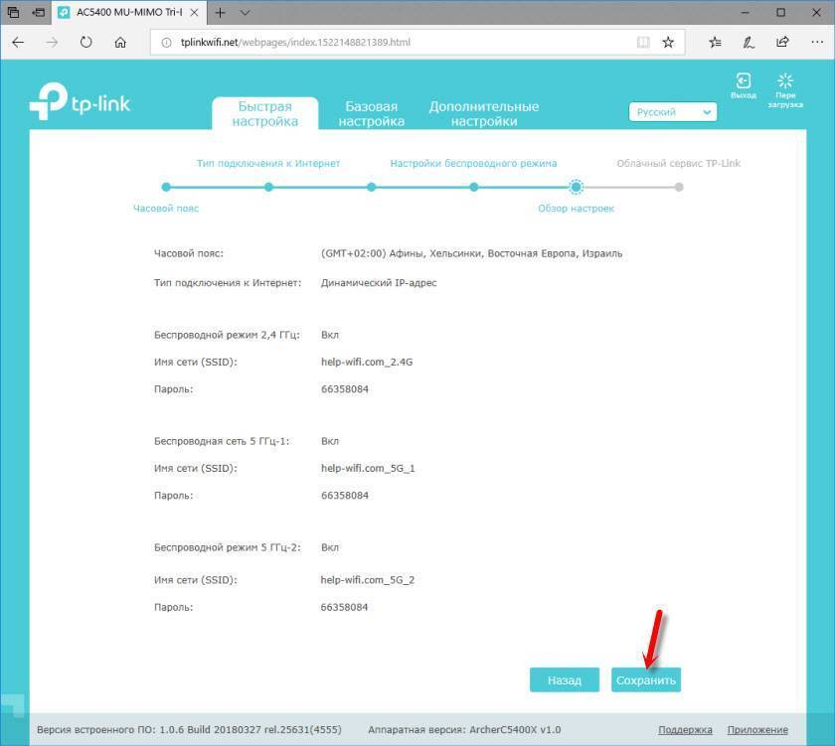This screenshot has width=835, height=746.
Task: Click the Share page icon
Action: point(782,42)
